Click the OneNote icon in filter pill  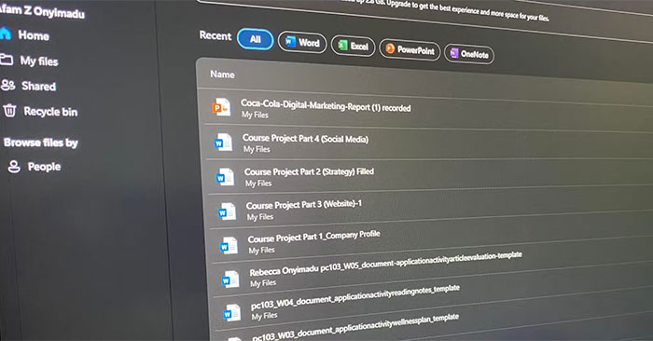coord(454,53)
